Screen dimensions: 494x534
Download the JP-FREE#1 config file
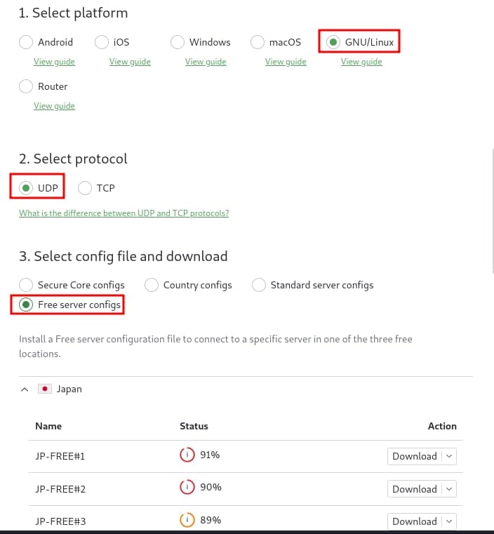[x=414, y=456]
